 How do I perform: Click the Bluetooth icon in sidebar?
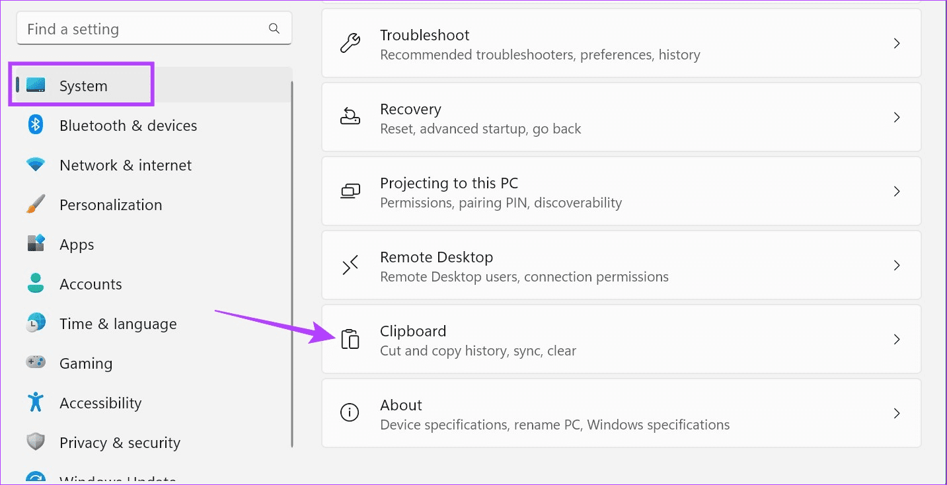click(36, 125)
